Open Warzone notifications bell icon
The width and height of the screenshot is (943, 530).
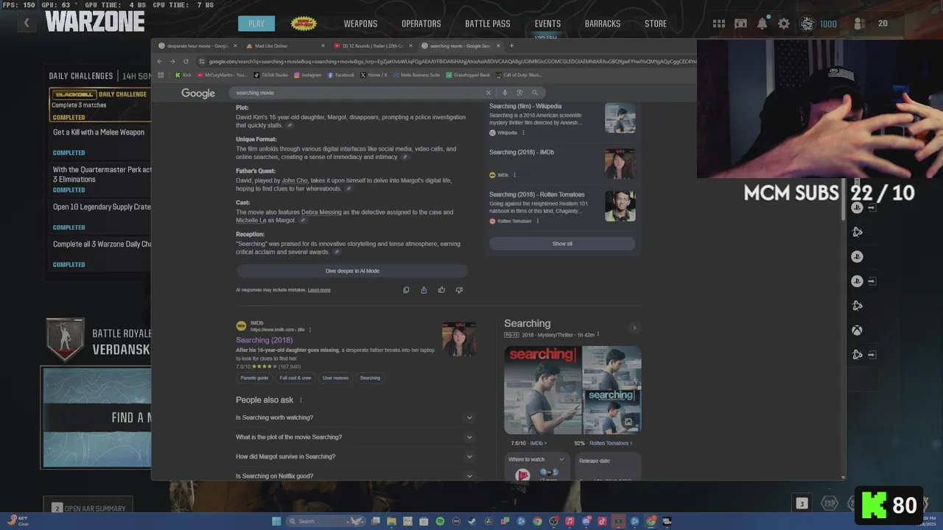click(762, 24)
